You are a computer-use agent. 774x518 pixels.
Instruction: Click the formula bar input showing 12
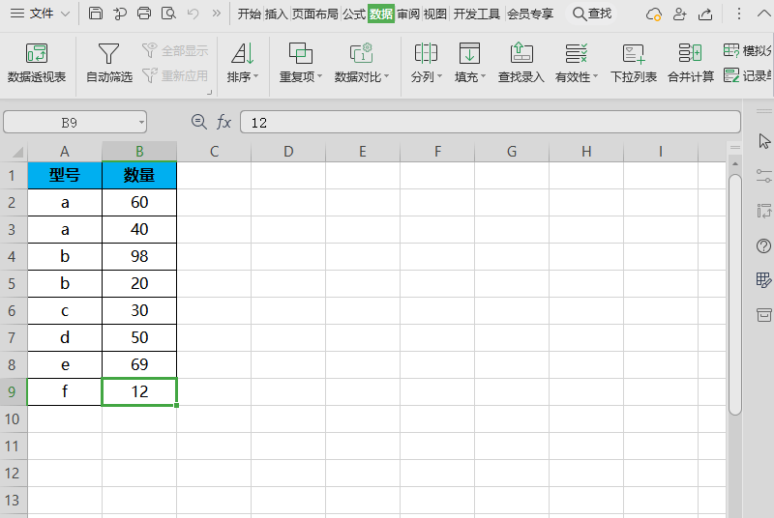tap(489, 122)
